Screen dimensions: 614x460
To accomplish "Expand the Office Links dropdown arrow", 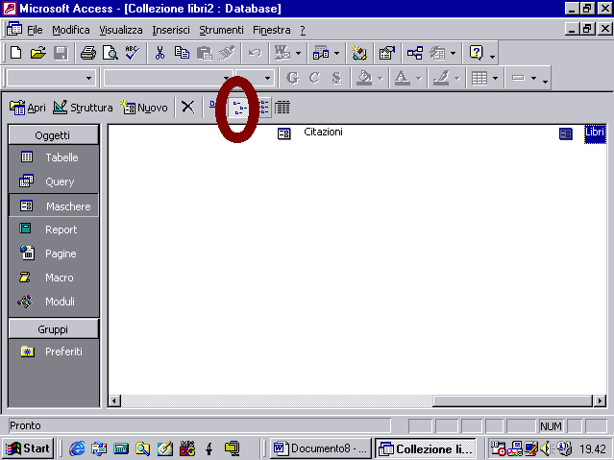I will (x=298, y=53).
